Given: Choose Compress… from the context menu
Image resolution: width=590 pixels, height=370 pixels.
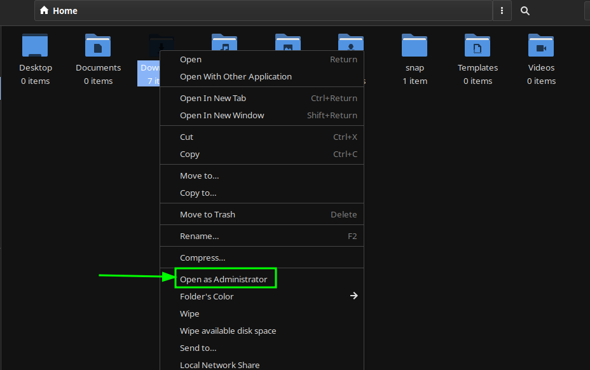Looking at the screenshot, I should (x=203, y=257).
